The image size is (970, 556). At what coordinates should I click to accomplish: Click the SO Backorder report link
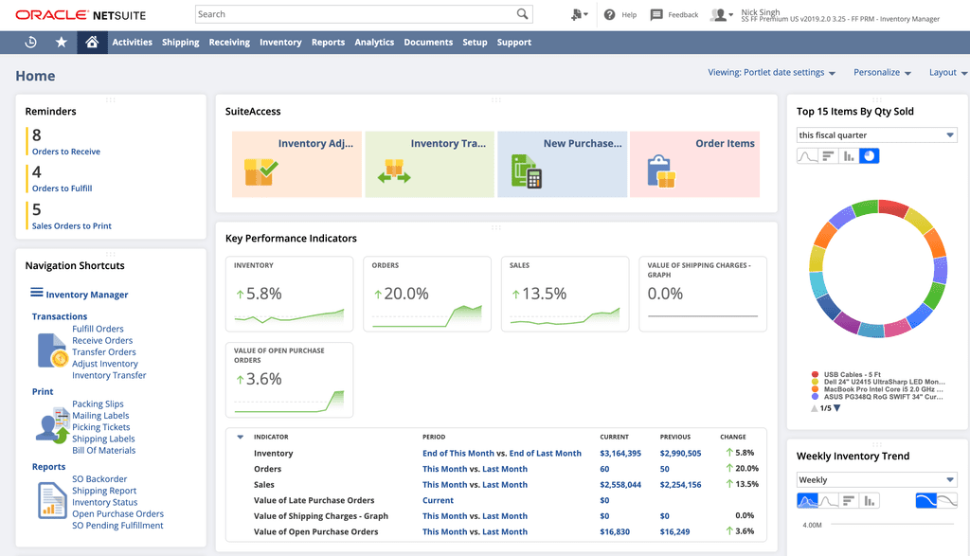pos(99,478)
